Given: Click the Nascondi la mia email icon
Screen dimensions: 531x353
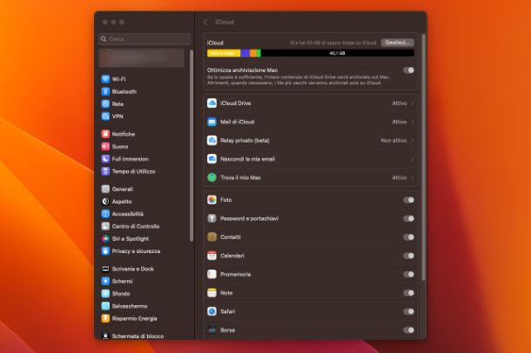Looking at the screenshot, I should click(x=212, y=159).
